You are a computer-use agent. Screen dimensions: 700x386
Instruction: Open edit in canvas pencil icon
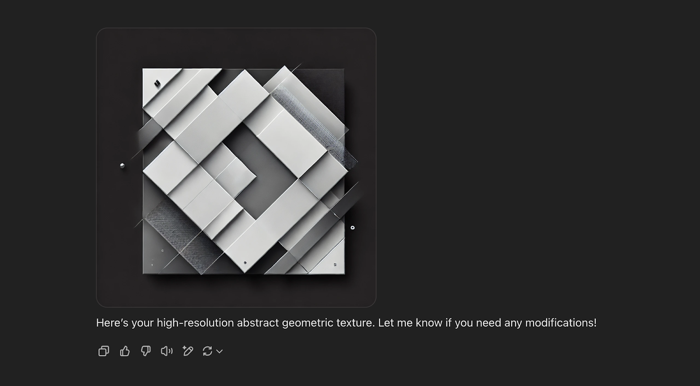188,351
